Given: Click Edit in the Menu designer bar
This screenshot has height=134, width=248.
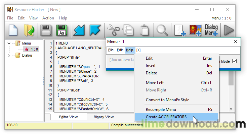Looking at the screenshot, I should tap(120, 50).
